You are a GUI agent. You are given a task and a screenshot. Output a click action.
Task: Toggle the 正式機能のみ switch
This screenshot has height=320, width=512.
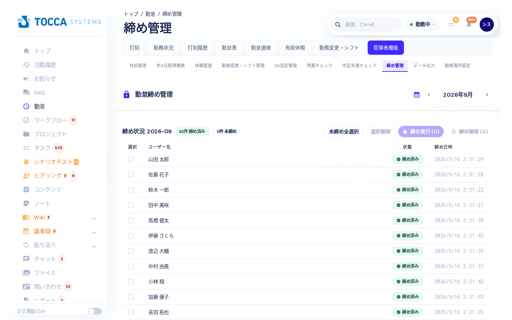(95, 311)
